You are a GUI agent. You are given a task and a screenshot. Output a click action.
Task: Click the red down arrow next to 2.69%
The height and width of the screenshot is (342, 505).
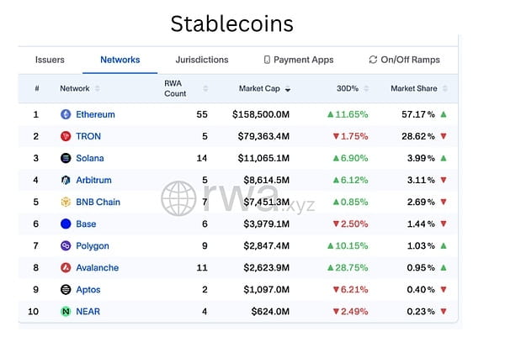click(x=444, y=202)
